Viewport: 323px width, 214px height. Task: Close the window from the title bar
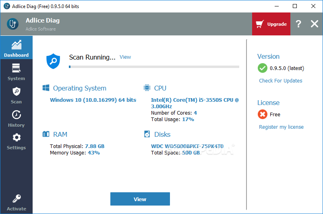coord(313,6)
